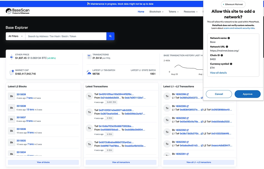Approve adding the Base network
The height and width of the screenshot is (169, 264).
tap(247, 94)
